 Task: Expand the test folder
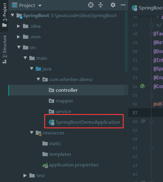pos(25,176)
